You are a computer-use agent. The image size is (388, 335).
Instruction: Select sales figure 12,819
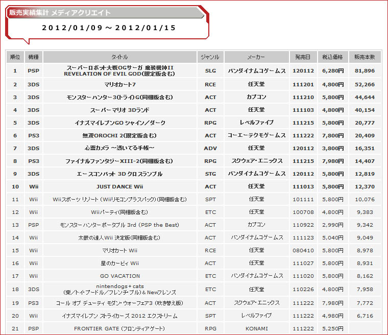(365, 174)
